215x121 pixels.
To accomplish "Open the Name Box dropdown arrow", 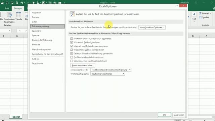I will click(10, 31).
